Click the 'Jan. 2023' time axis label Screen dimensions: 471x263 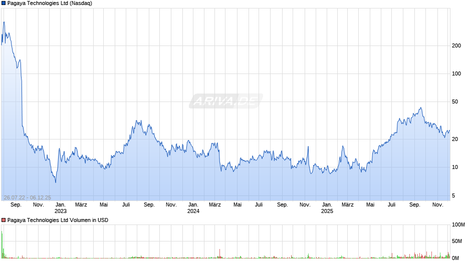[60, 208]
